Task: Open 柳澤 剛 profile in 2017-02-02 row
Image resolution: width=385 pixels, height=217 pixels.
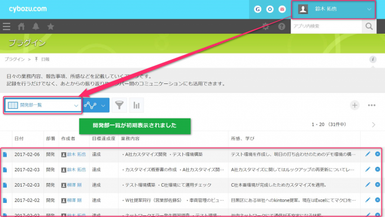Action: 74,200
